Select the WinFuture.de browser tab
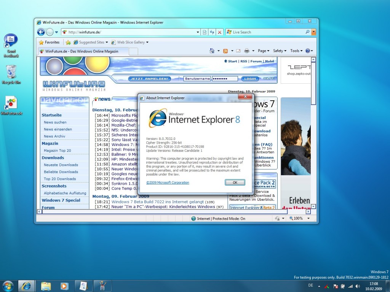390x292 pixels. (x=83, y=51)
